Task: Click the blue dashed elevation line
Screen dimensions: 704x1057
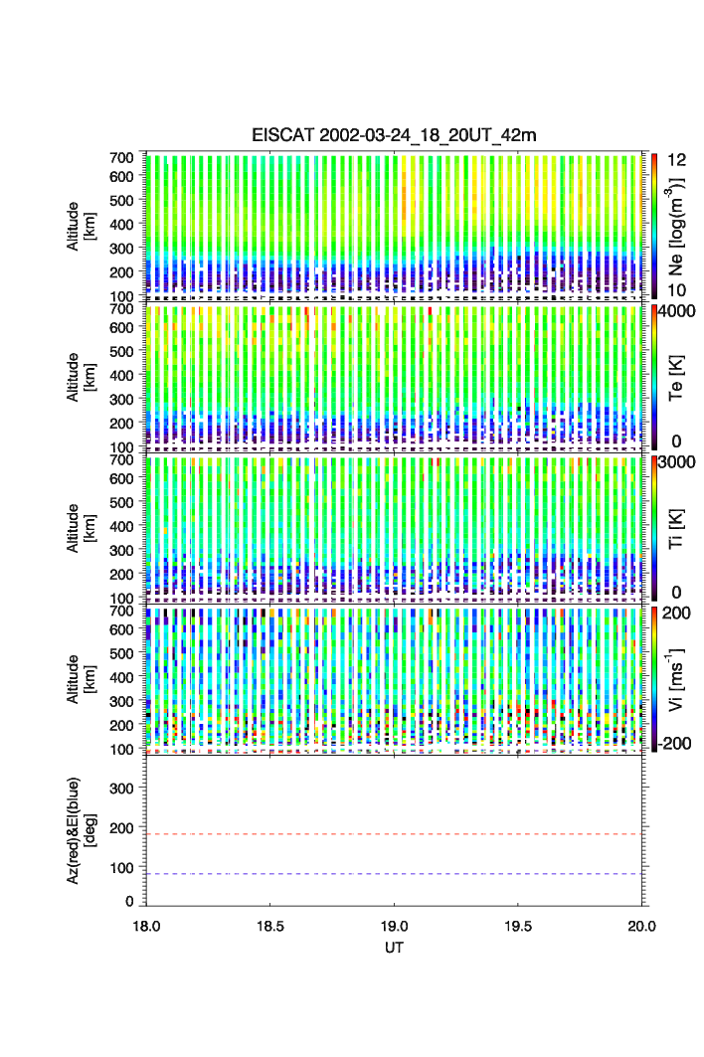Action: [x=394, y=874]
